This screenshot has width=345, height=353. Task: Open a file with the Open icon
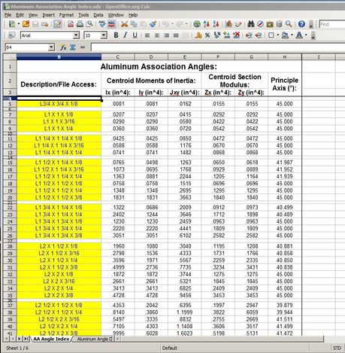click(26, 24)
